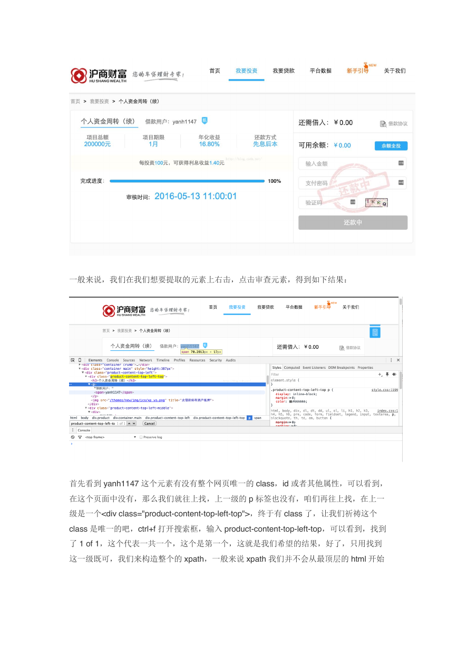Viewport: 458px width, 647px height.
Task: Switch to the Computed styles tab
Action: pos(292,368)
